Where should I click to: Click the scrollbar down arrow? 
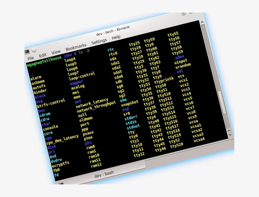[230, 135]
